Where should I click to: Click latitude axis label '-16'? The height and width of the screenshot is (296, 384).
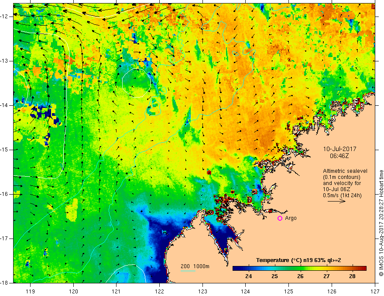click(5, 194)
